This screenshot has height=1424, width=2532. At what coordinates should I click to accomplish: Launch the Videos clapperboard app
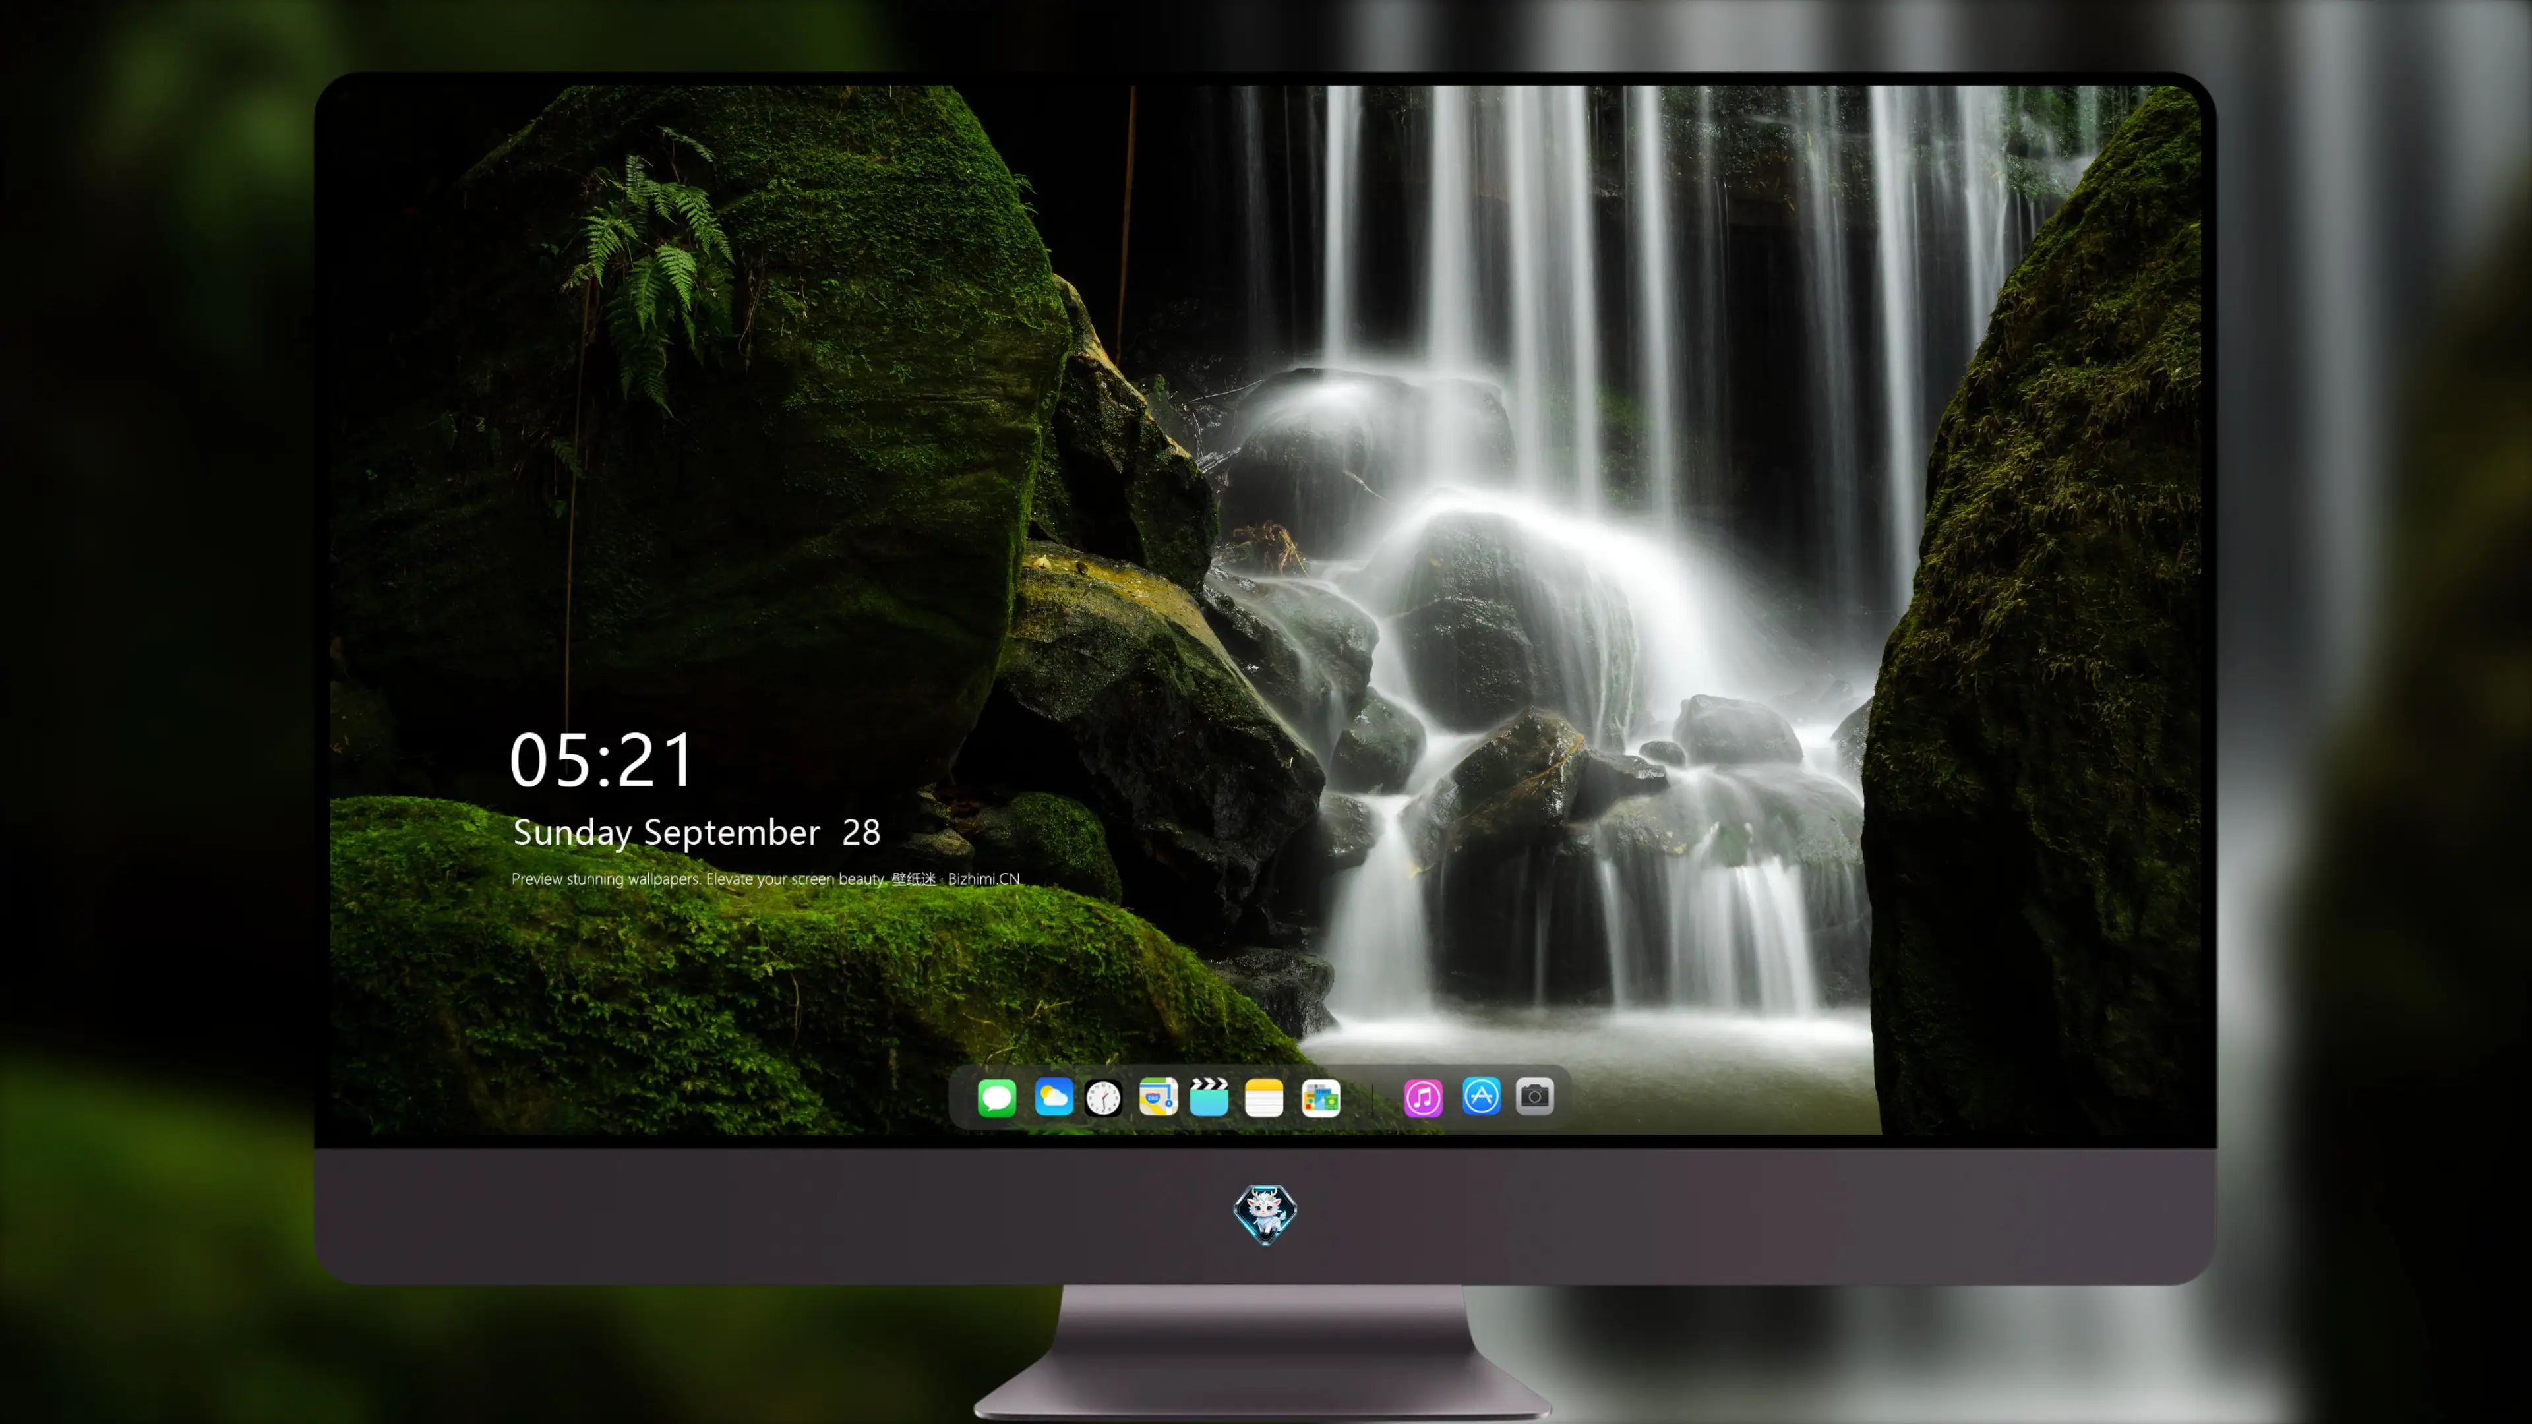[1209, 1097]
